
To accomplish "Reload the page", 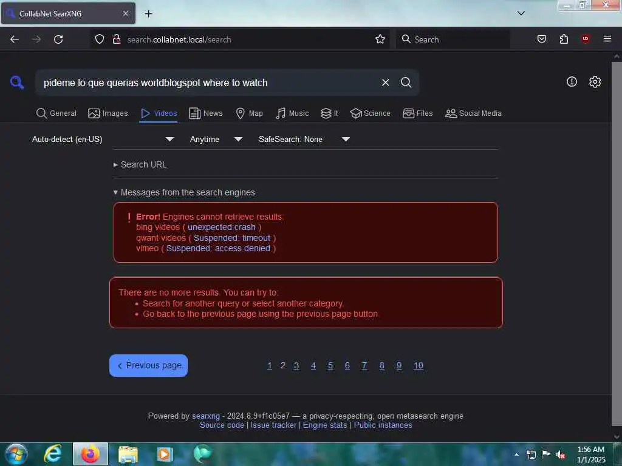I will click(x=58, y=39).
